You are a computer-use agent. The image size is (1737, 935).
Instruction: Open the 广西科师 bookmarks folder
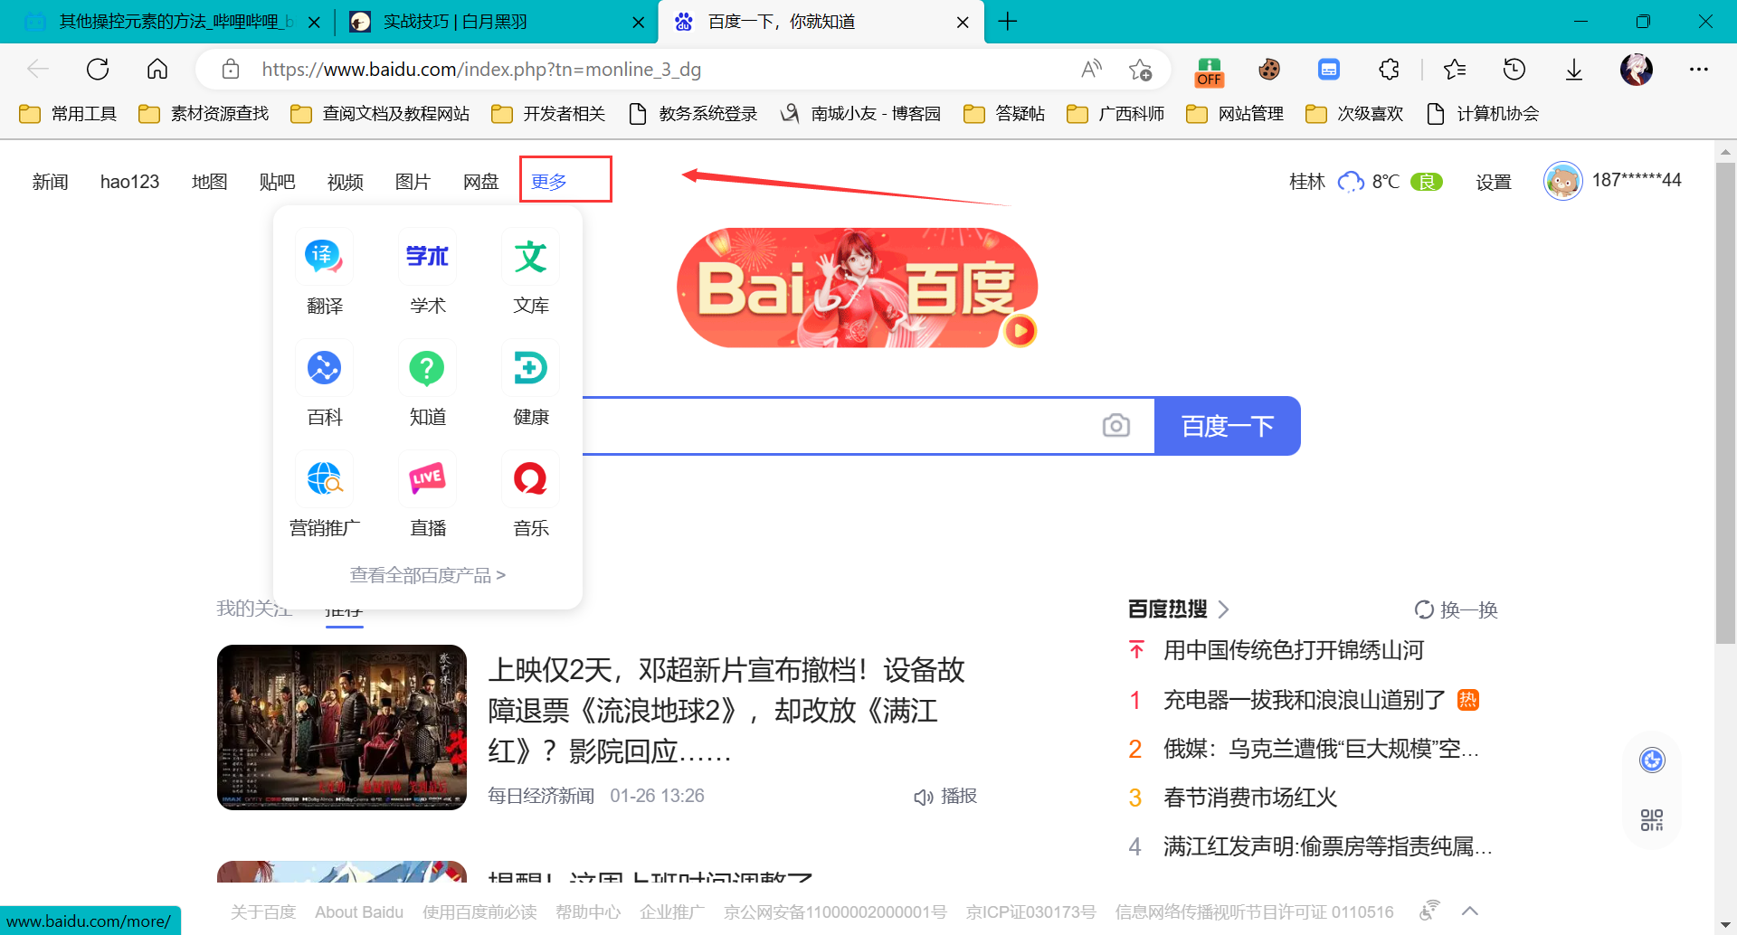pyautogui.click(x=1116, y=114)
